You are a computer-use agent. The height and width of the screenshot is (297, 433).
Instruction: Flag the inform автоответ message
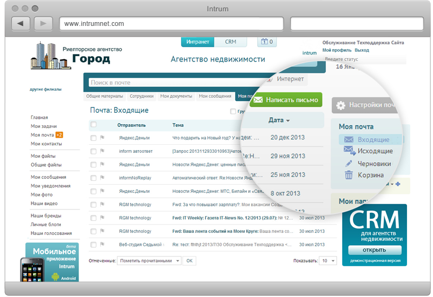tap(102, 151)
